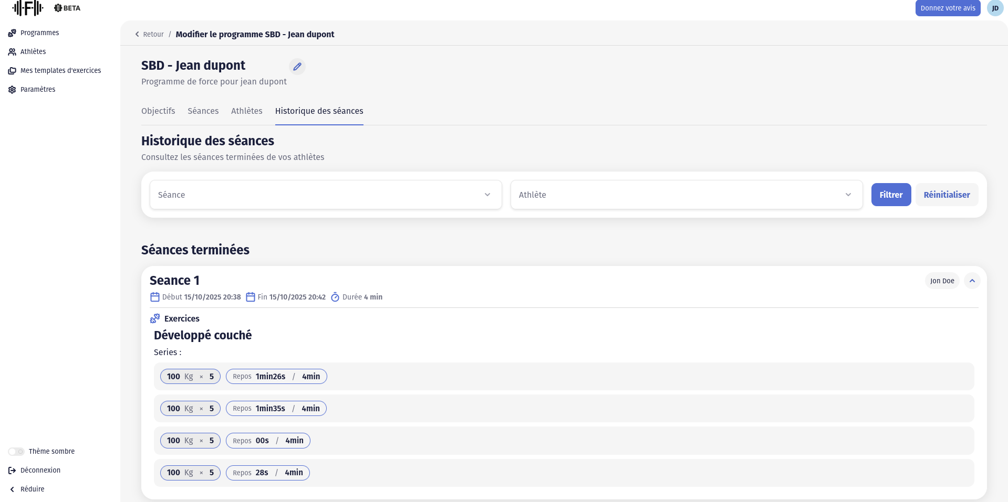Go back using the Retour link
The width and height of the screenshot is (1008, 502).
tap(149, 35)
